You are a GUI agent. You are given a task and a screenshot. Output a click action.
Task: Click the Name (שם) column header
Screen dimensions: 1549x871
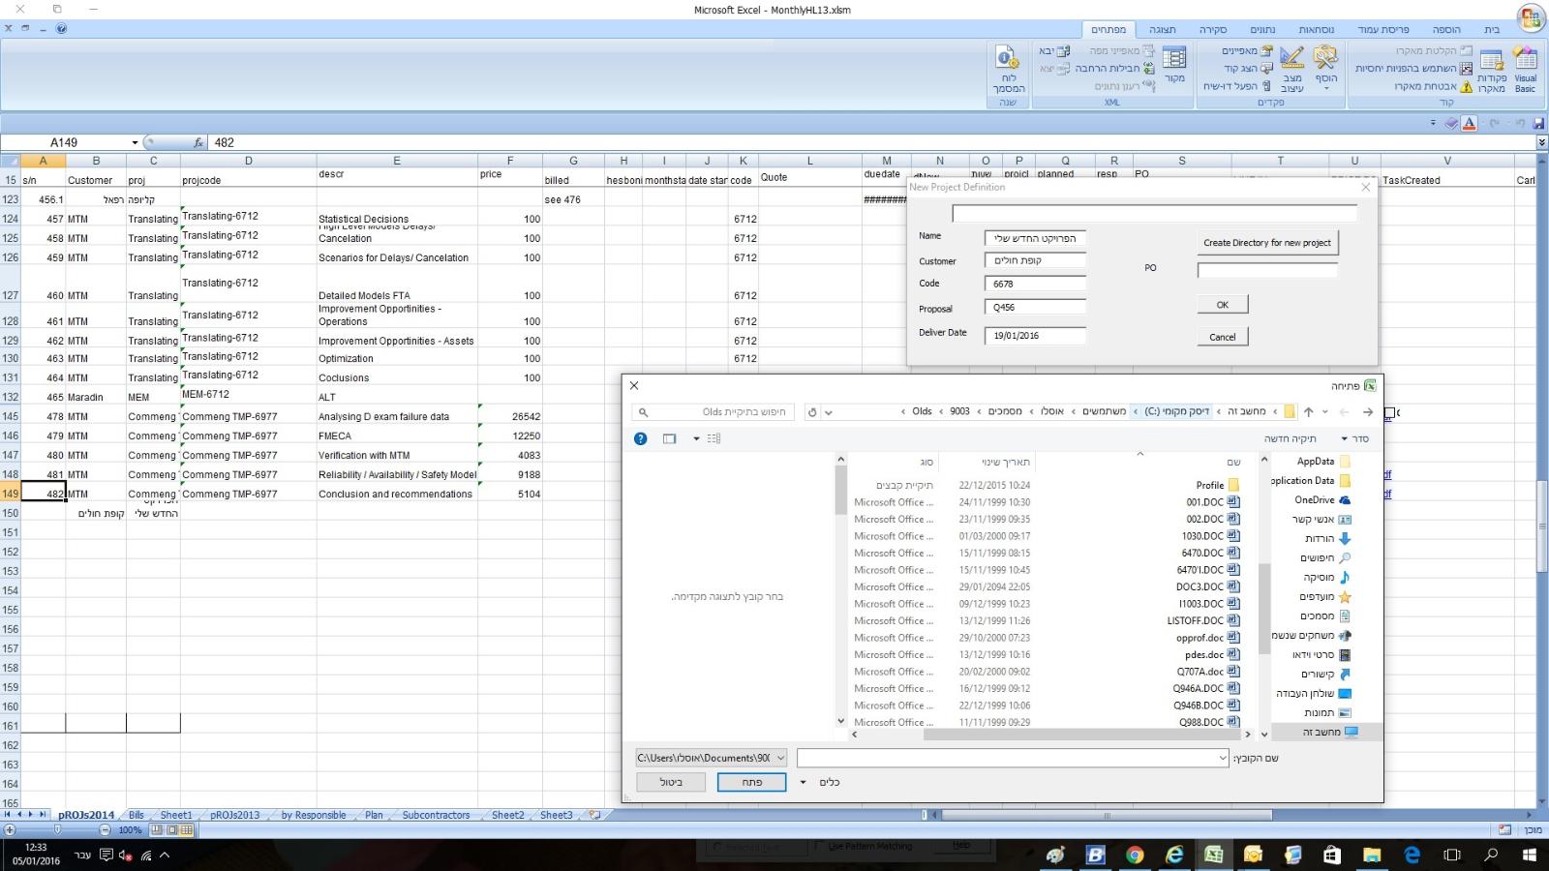click(x=1233, y=463)
